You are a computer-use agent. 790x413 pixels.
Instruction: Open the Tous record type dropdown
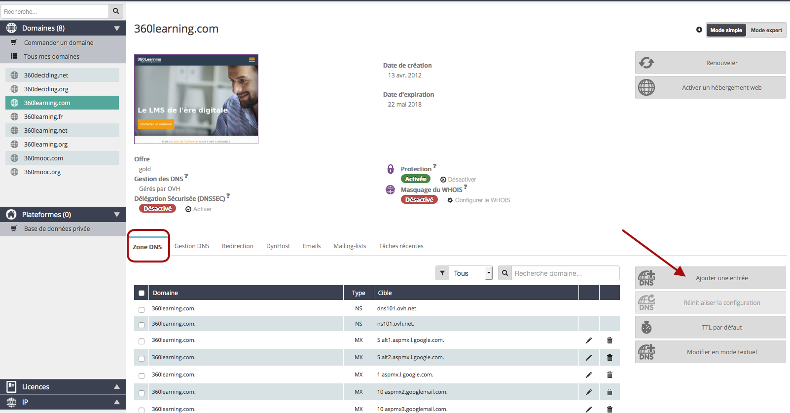click(470, 273)
